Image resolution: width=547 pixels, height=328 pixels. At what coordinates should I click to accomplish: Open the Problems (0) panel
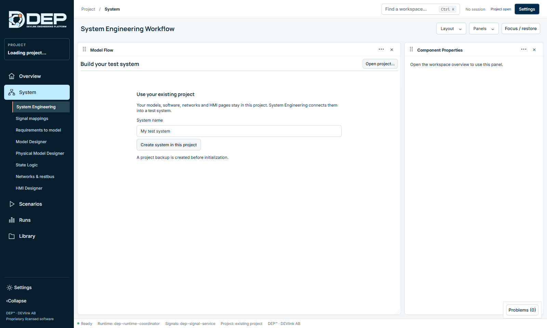pos(522,310)
